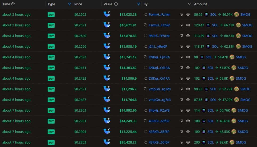
Task: Toggle the eye icon in $12,023.28 row
Action: click(x=188, y=14)
